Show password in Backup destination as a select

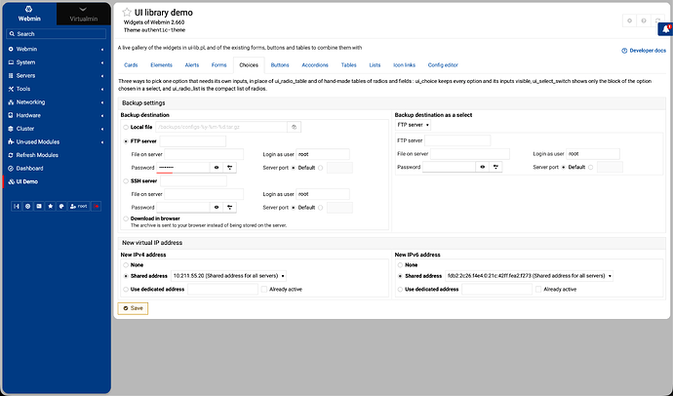(483, 167)
